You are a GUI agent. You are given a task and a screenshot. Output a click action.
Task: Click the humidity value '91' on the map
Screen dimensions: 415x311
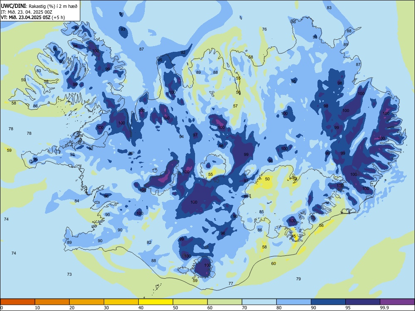122,14
